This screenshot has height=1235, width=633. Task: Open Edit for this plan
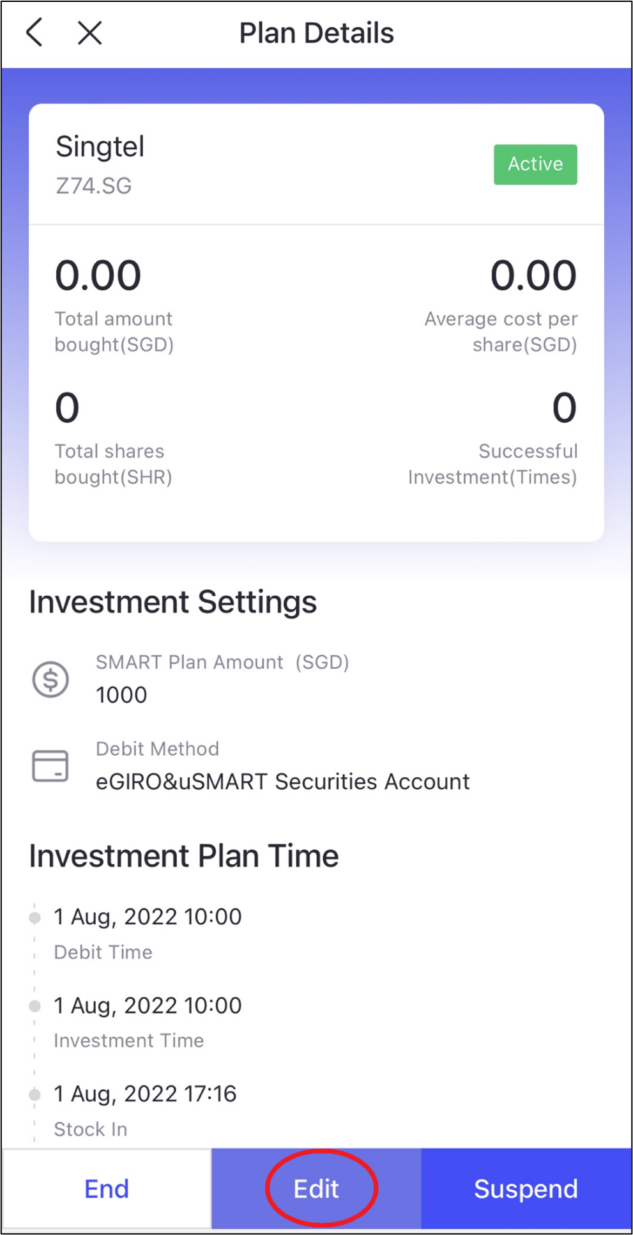click(x=316, y=1189)
